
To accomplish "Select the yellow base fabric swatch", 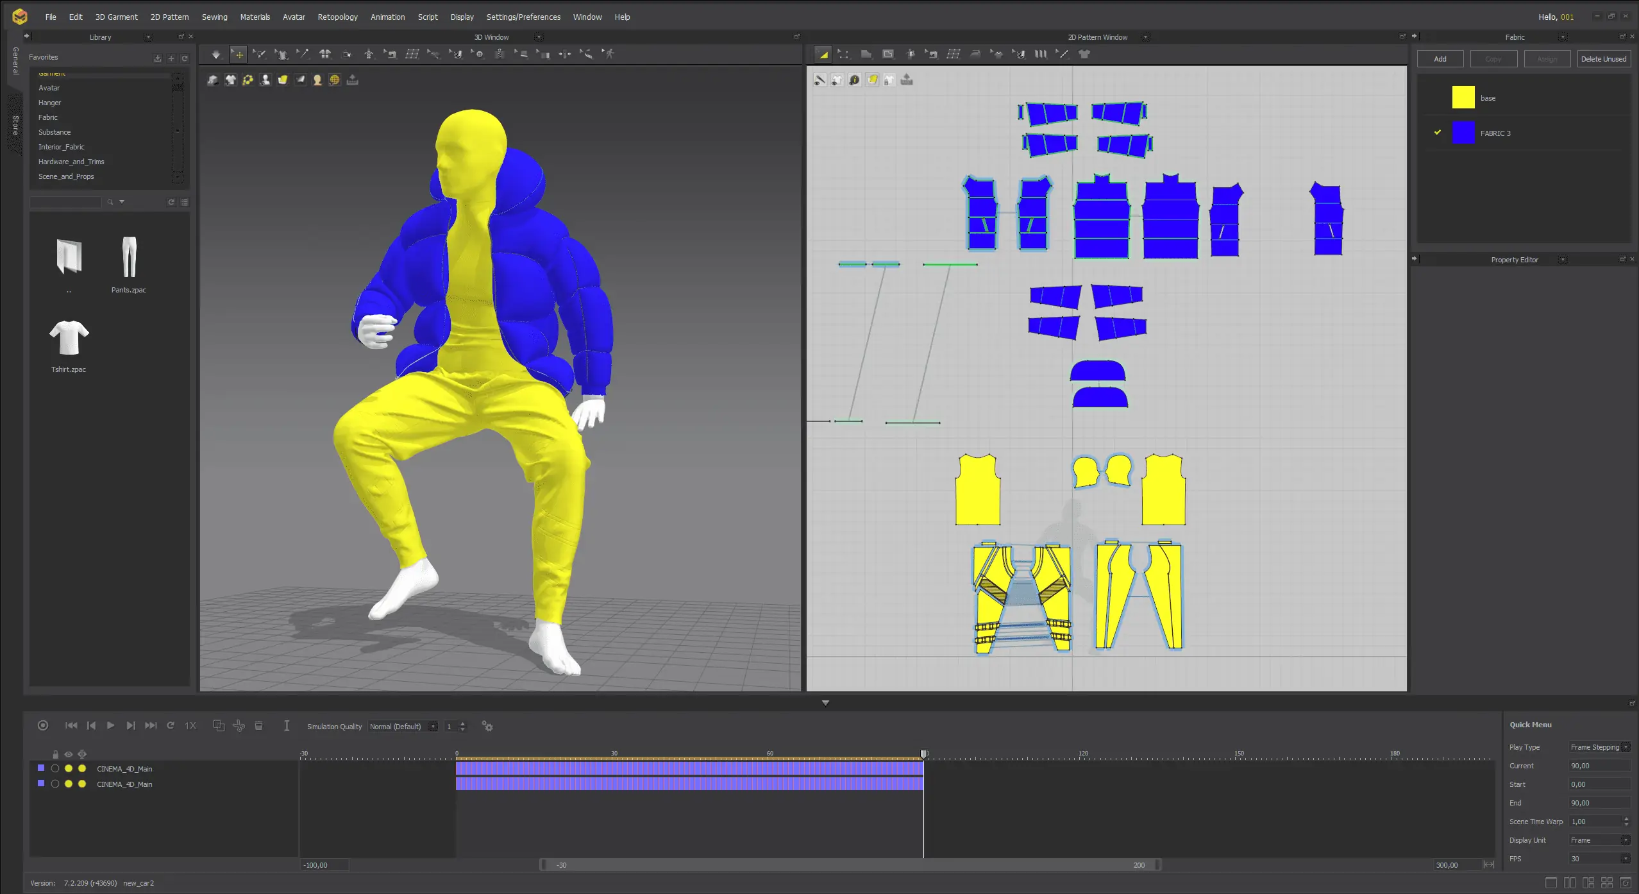I will [1463, 97].
